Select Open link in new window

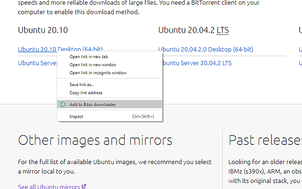(x=93, y=65)
